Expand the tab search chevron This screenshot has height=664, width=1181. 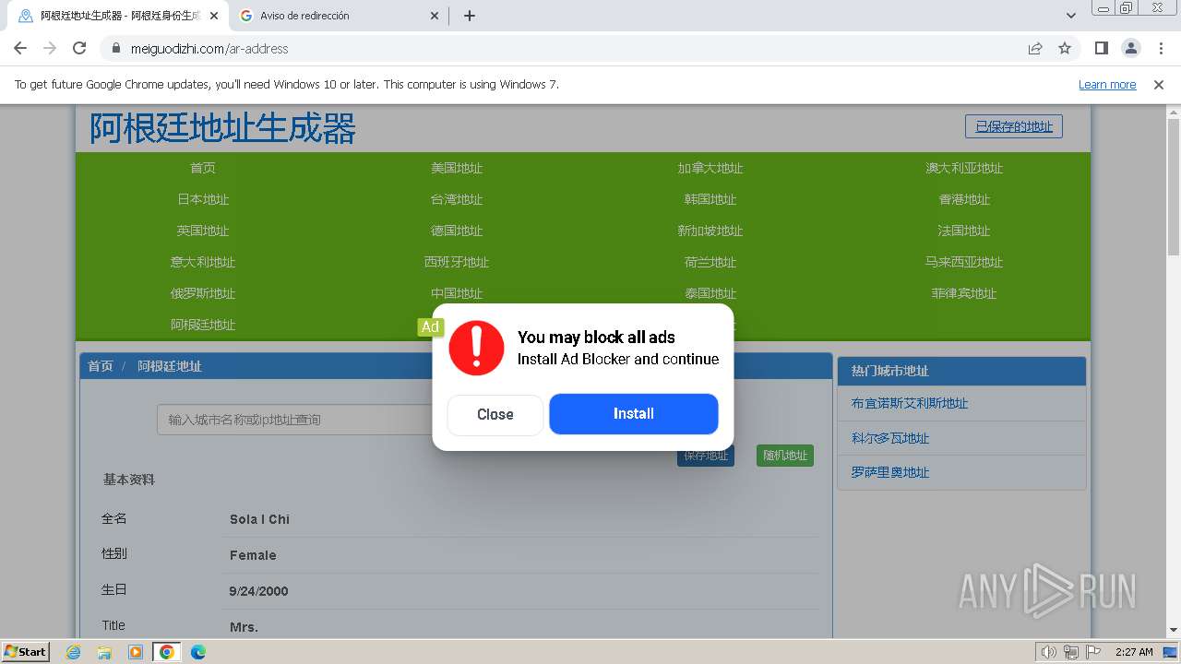click(1071, 16)
